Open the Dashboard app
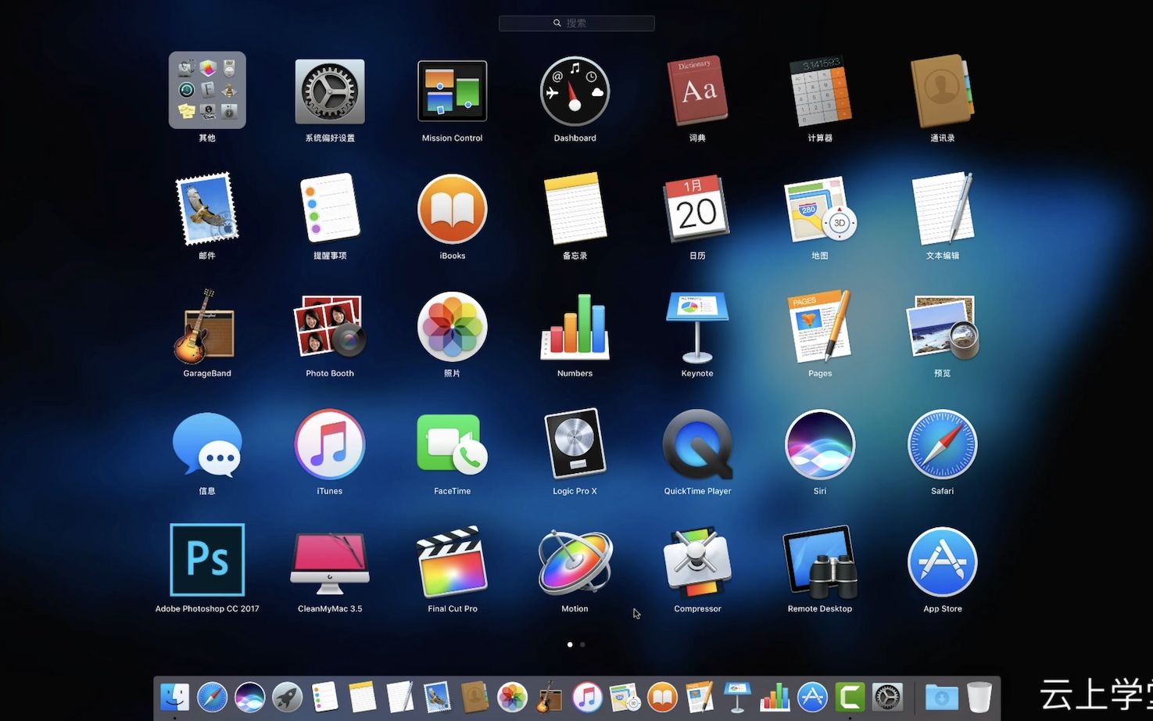1153x721 pixels. (575, 91)
